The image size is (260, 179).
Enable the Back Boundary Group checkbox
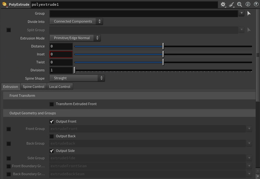(x=9, y=174)
